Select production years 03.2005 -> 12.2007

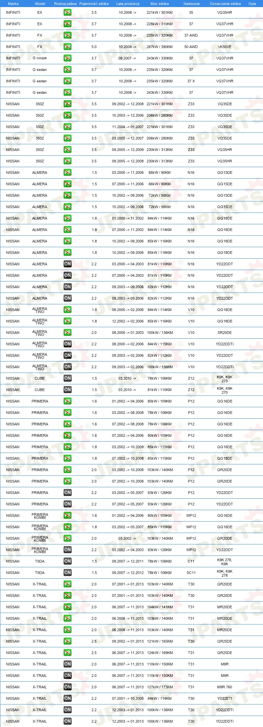(x=128, y=138)
